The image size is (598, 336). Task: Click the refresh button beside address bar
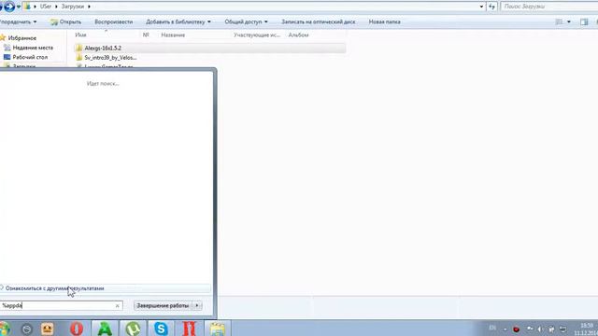pos(492,7)
